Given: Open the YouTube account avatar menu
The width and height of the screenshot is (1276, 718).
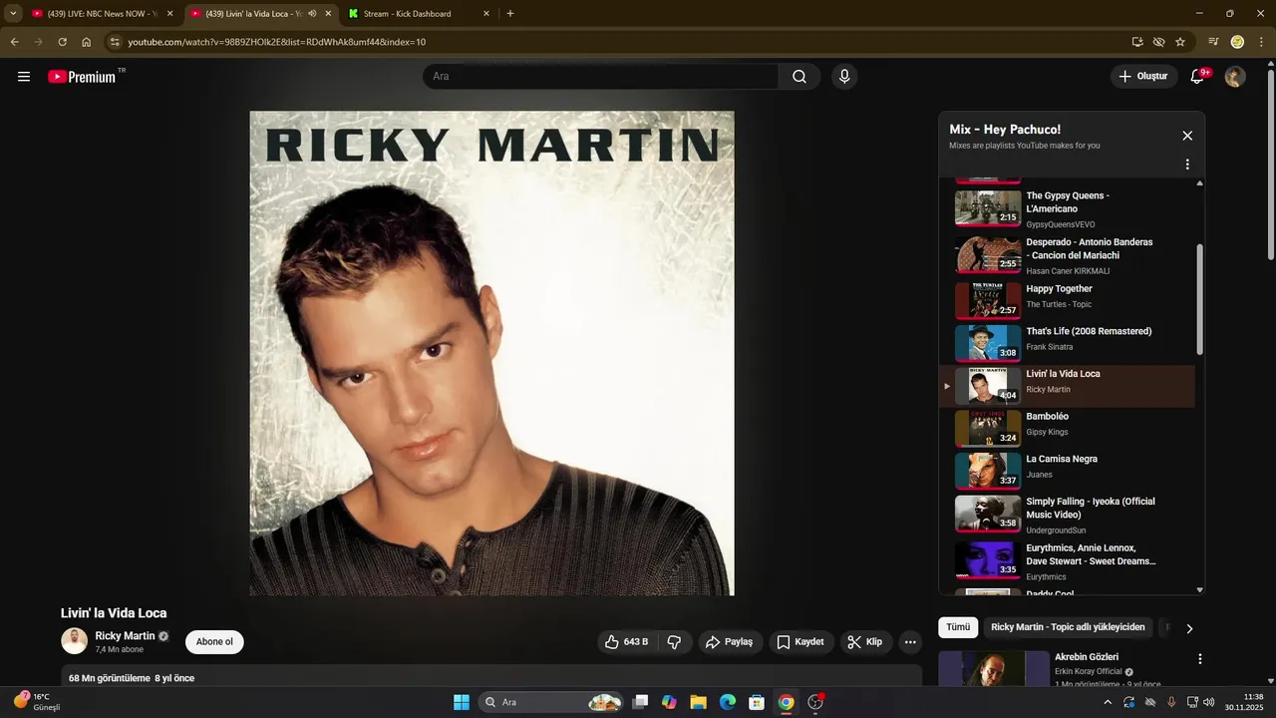Looking at the screenshot, I should coord(1235,77).
